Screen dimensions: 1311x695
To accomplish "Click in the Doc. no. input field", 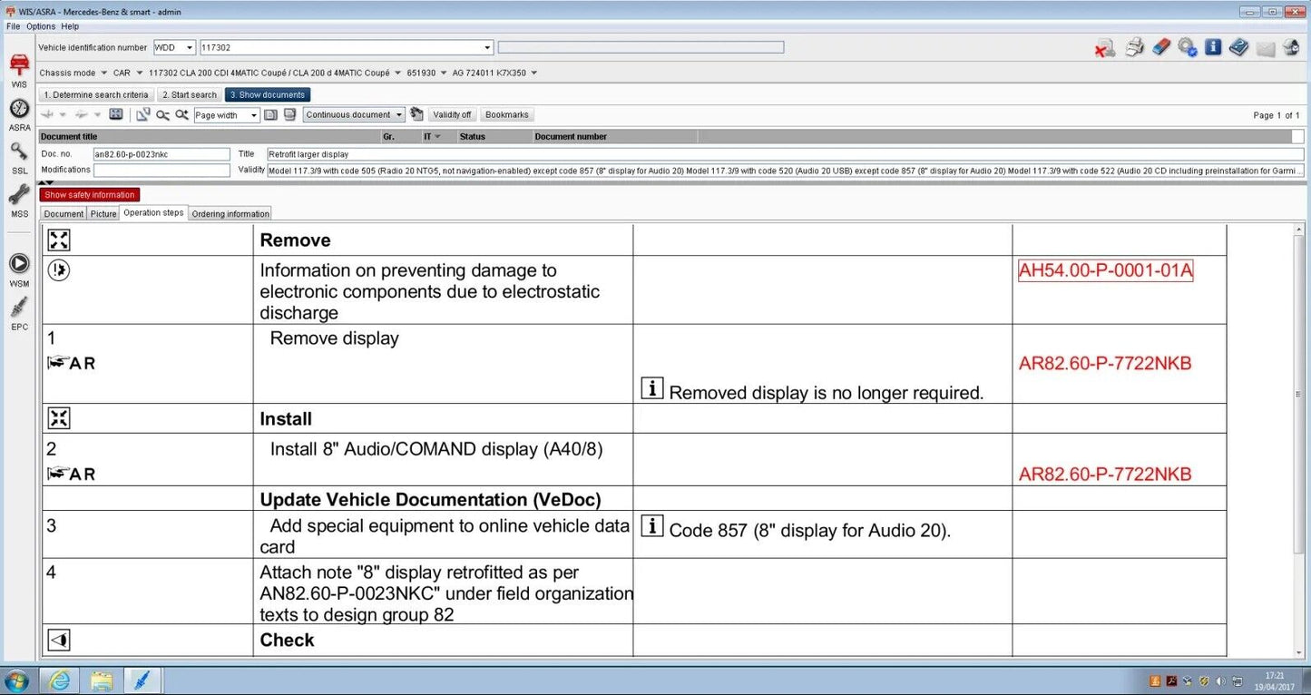I will coord(161,154).
